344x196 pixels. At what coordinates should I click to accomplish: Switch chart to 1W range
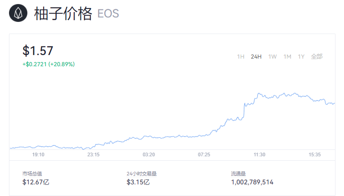point(273,56)
